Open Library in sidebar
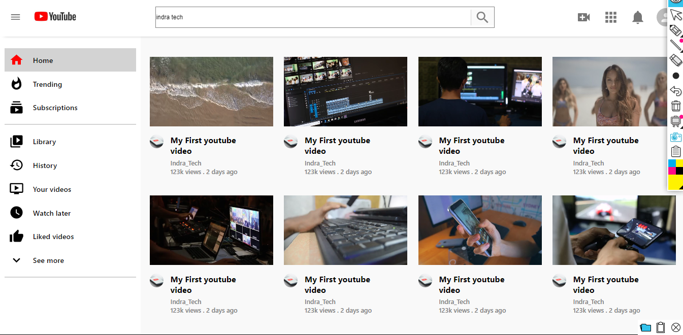Screen dimensions: 683x335 point(70,142)
